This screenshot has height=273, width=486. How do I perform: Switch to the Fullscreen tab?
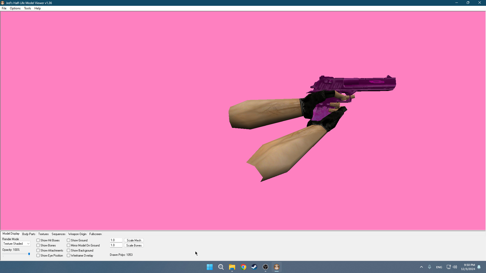pyautogui.click(x=95, y=234)
